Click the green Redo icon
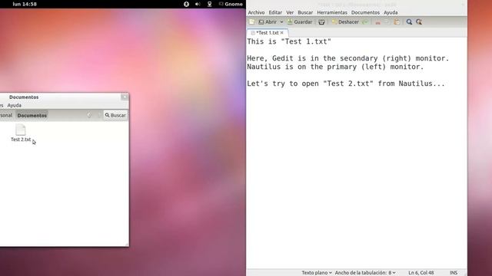The width and height of the screenshot is (492, 276). point(365,22)
